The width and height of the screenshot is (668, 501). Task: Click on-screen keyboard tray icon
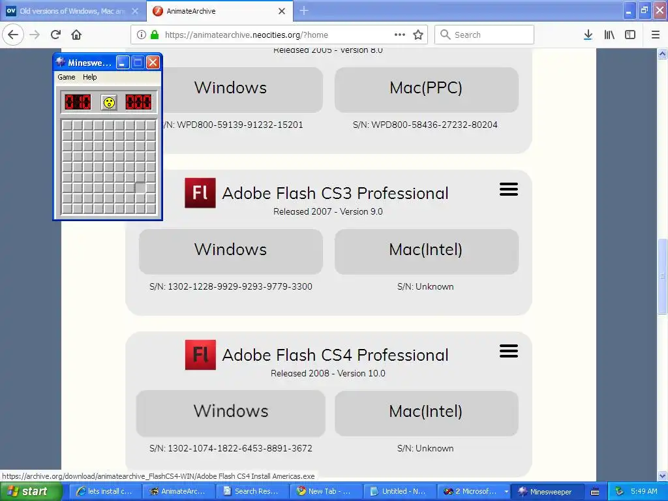[595, 492]
